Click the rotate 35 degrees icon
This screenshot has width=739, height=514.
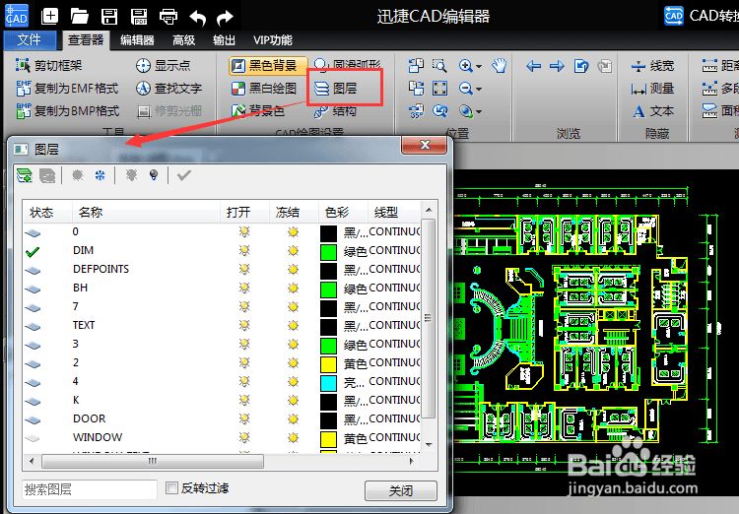pos(416,111)
